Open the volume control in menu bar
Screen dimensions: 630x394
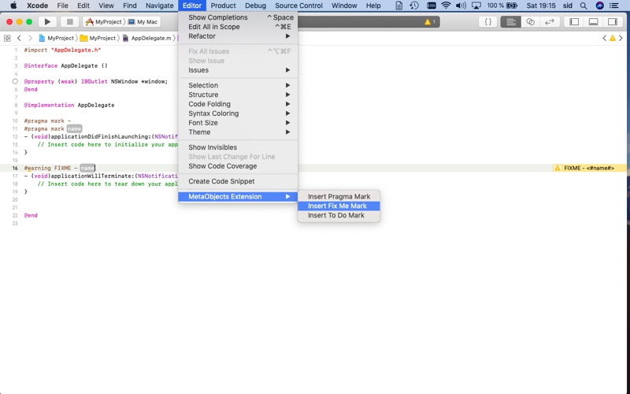pyautogui.click(x=461, y=6)
